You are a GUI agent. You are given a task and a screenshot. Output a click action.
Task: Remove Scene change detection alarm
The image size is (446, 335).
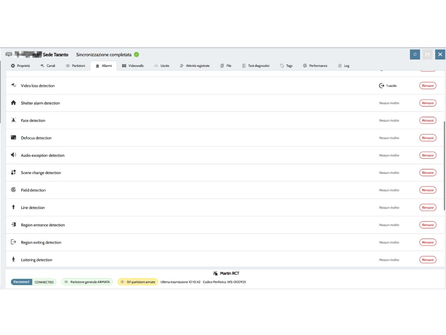(428, 172)
